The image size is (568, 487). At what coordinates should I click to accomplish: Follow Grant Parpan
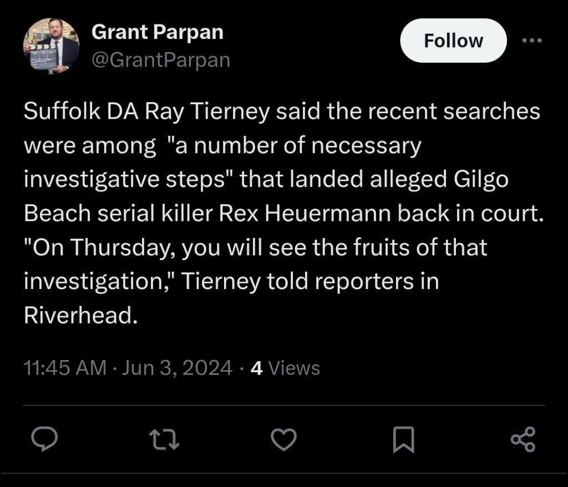pos(453,41)
